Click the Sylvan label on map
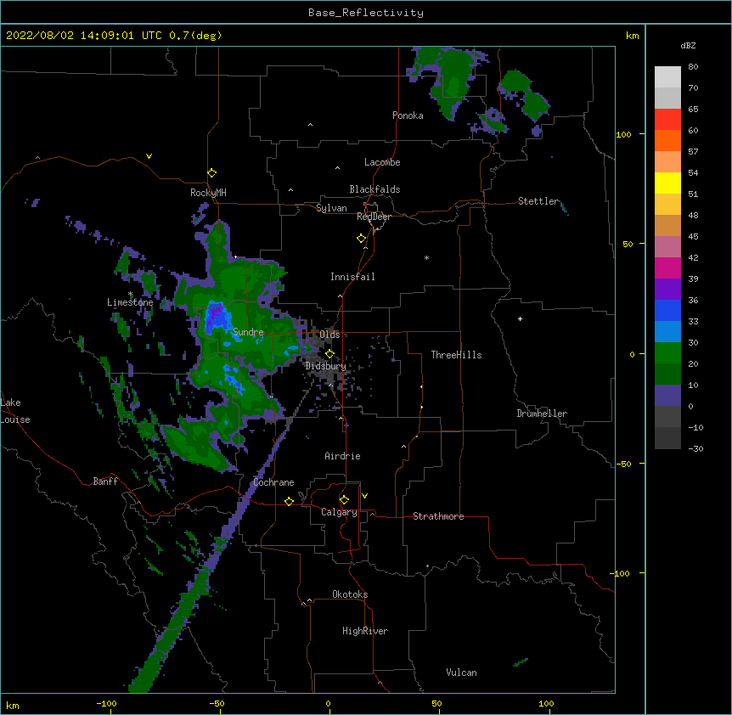The image size is (732, 715). (x=331, y=208)
